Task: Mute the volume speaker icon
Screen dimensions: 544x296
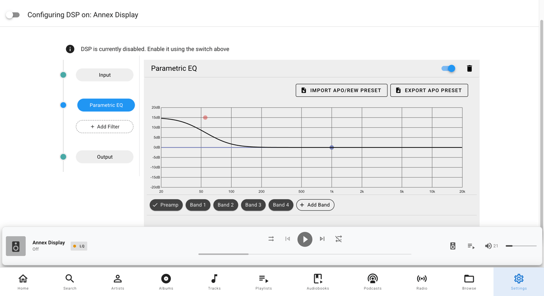Action: pos(488,246)
